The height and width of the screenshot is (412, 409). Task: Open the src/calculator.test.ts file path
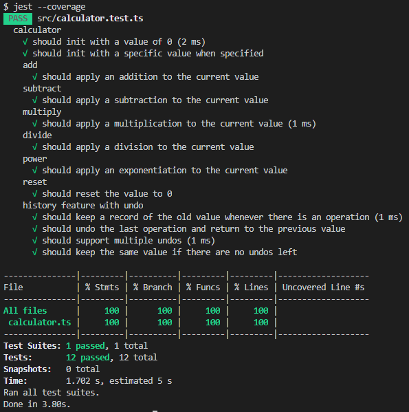[x=90, y=19]
